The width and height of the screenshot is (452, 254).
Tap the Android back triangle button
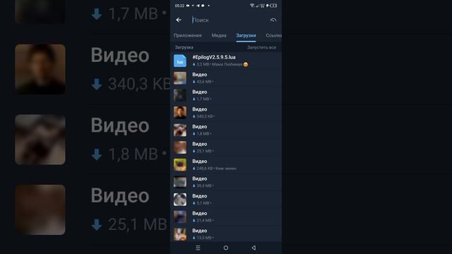point(254,248)
